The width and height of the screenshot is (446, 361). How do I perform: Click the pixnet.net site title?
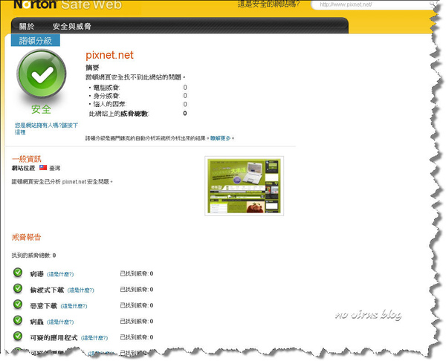tap(109, 55)
